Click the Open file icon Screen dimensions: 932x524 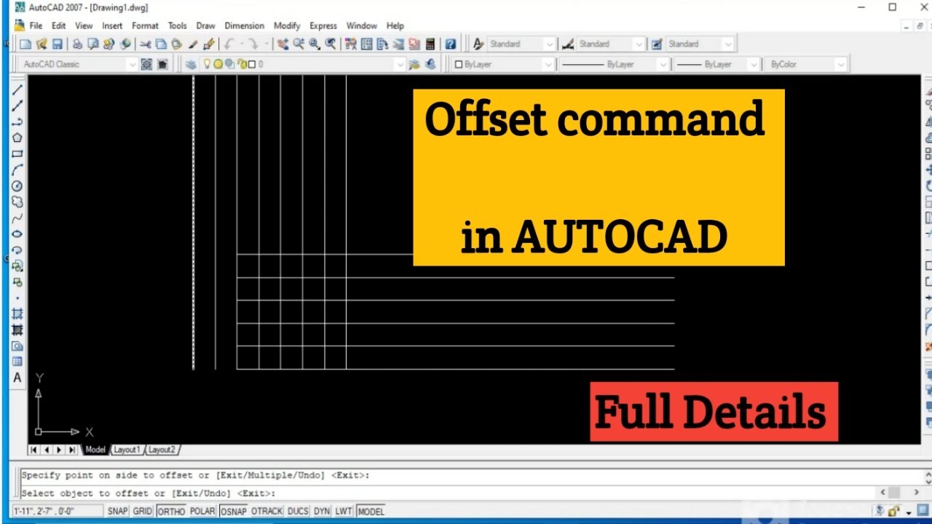[x=42, y=44]
